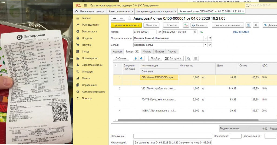Open the Подотчетное лицо dropdown arrow
277x145 pixels.
click(206, 38)
